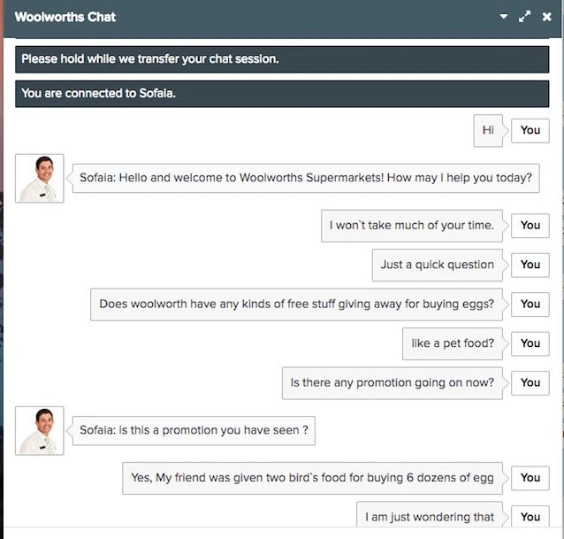Screen dimensions: 564x539
Task: Close the Woolworths Chat window
Action: tap(547, 17)
